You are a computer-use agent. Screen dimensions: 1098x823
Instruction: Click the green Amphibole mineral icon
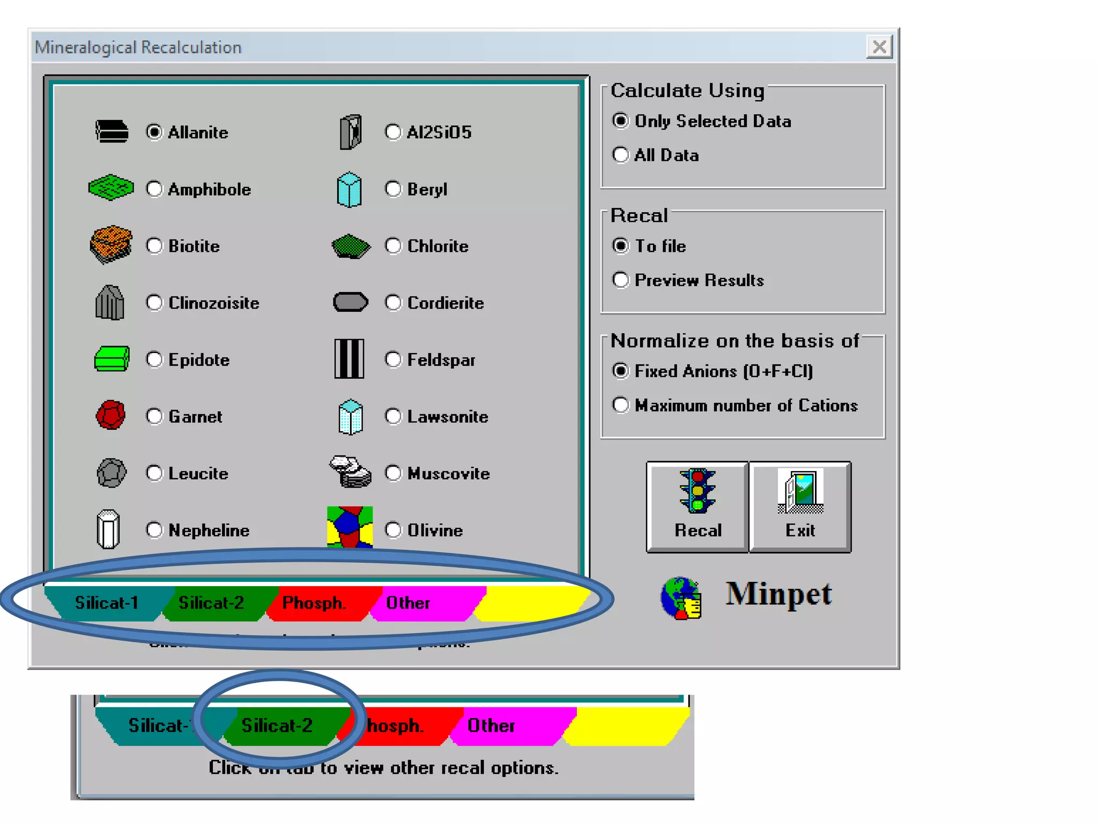point(111,188)
